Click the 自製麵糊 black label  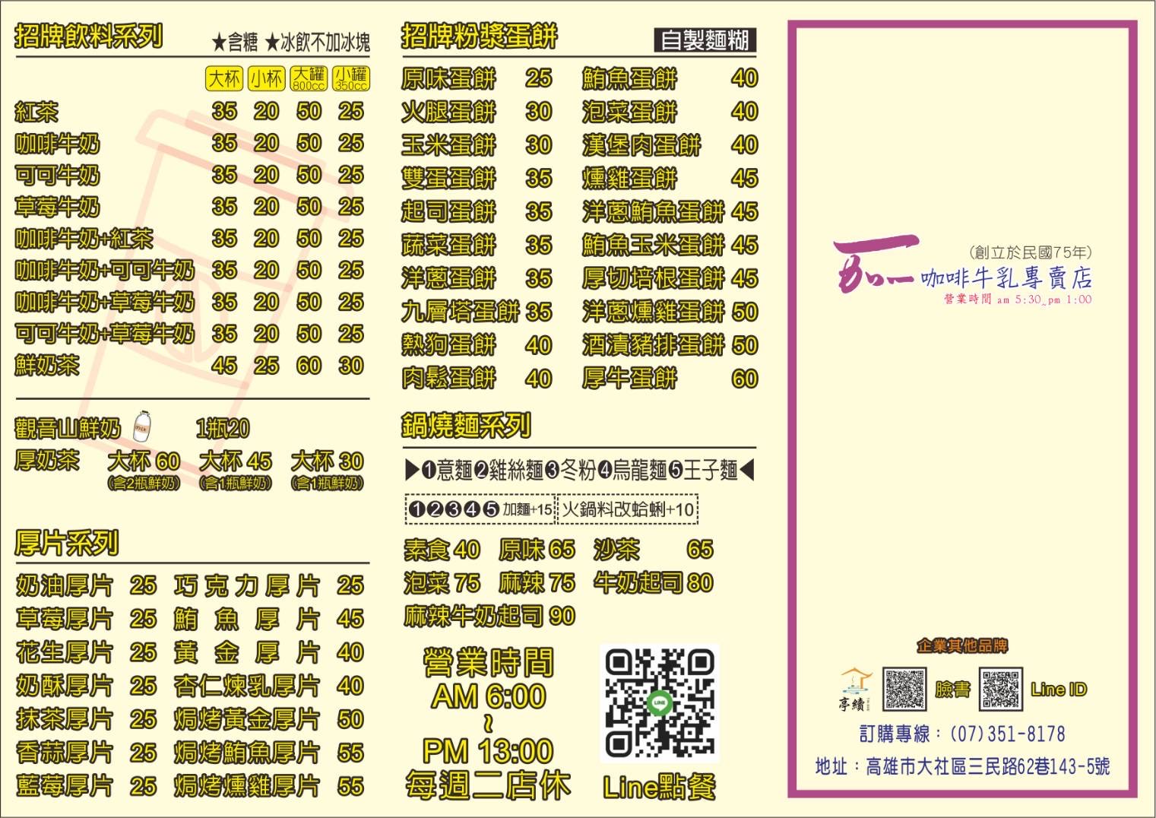coord(705,40)
